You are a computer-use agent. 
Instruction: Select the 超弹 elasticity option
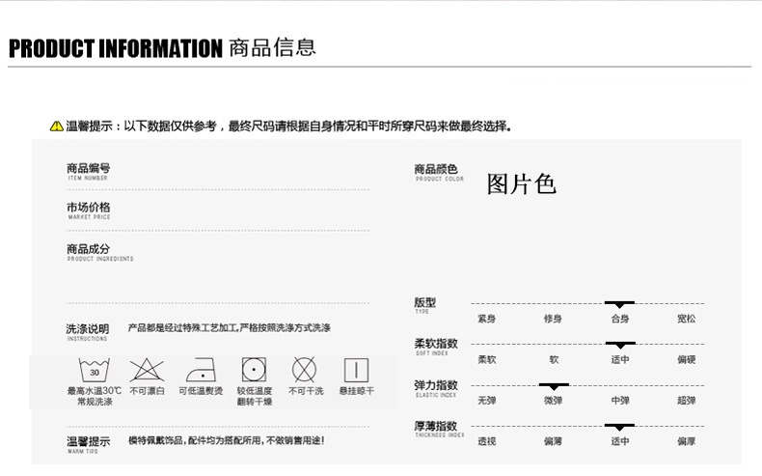(687, 401)
